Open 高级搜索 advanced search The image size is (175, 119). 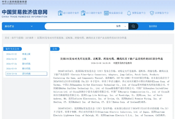(153, 26)
